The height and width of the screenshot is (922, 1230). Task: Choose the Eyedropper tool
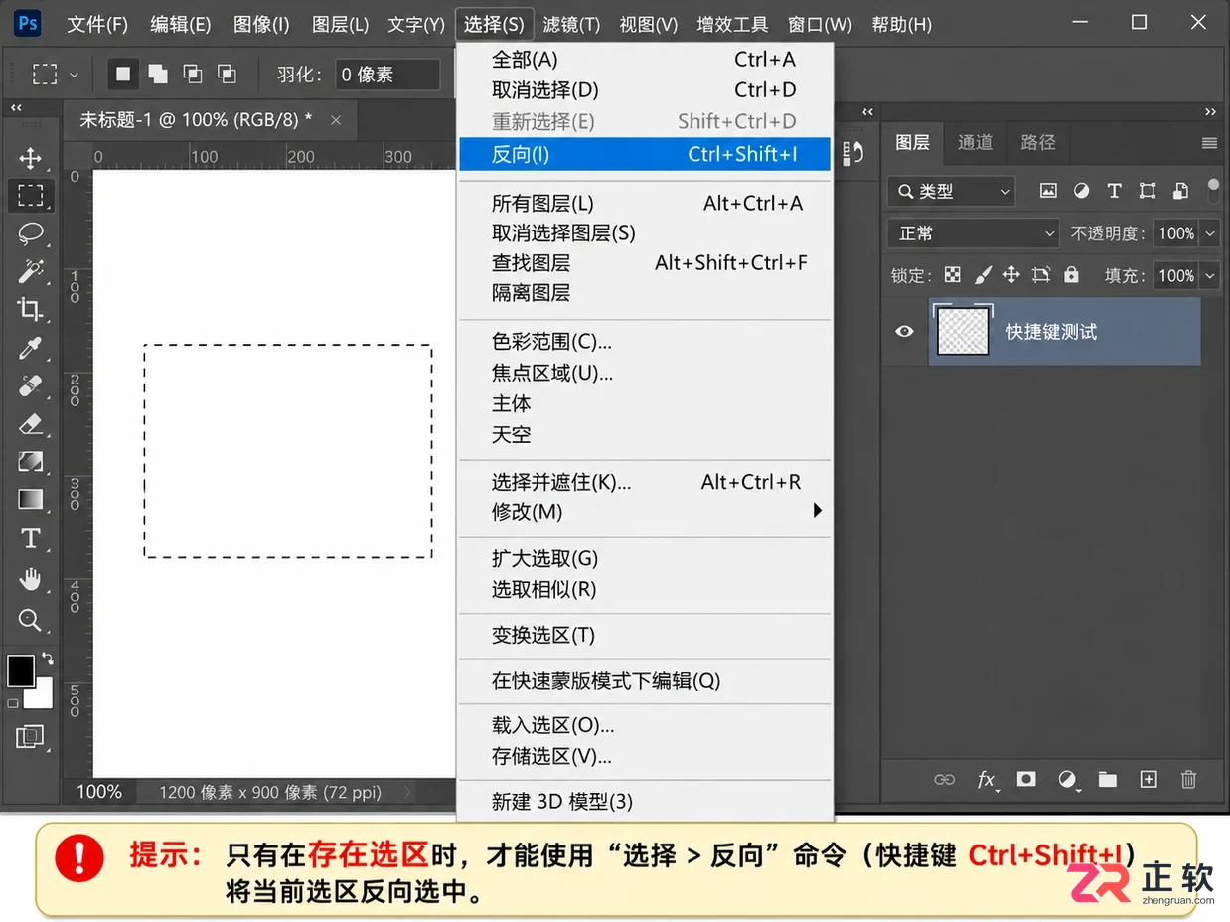(x=30, y=348)
